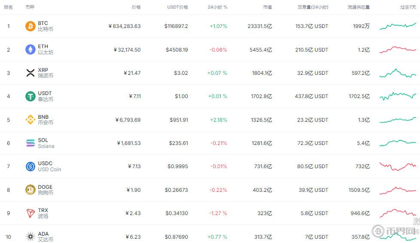Click BTC's 7-day sparkline chart
This screenshot has width=420, height=243.
click(397, 26)
